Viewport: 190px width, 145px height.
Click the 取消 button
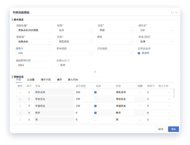[x=161, y=129]
